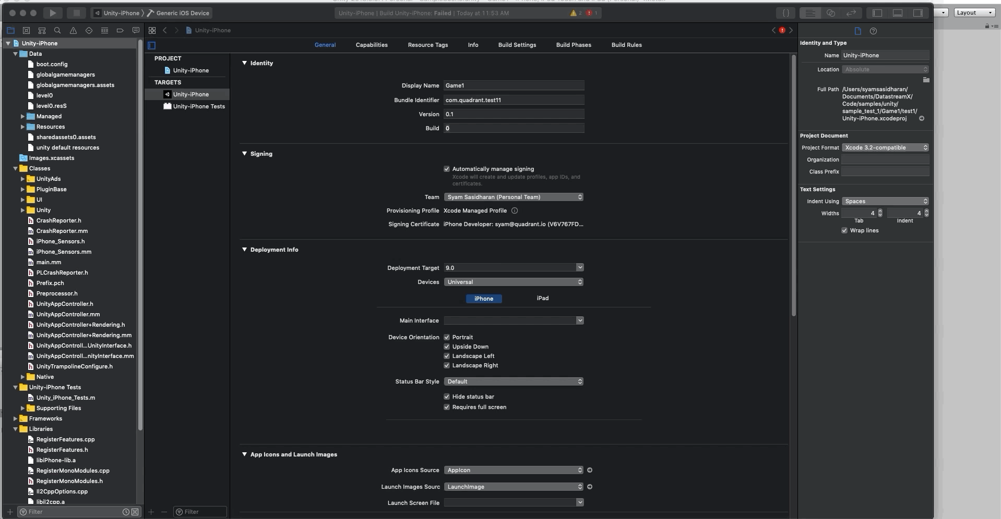This screenshot has width=1001, height=519.
Task: Click the red error indicator in jump bar
Action: [782, 30]
